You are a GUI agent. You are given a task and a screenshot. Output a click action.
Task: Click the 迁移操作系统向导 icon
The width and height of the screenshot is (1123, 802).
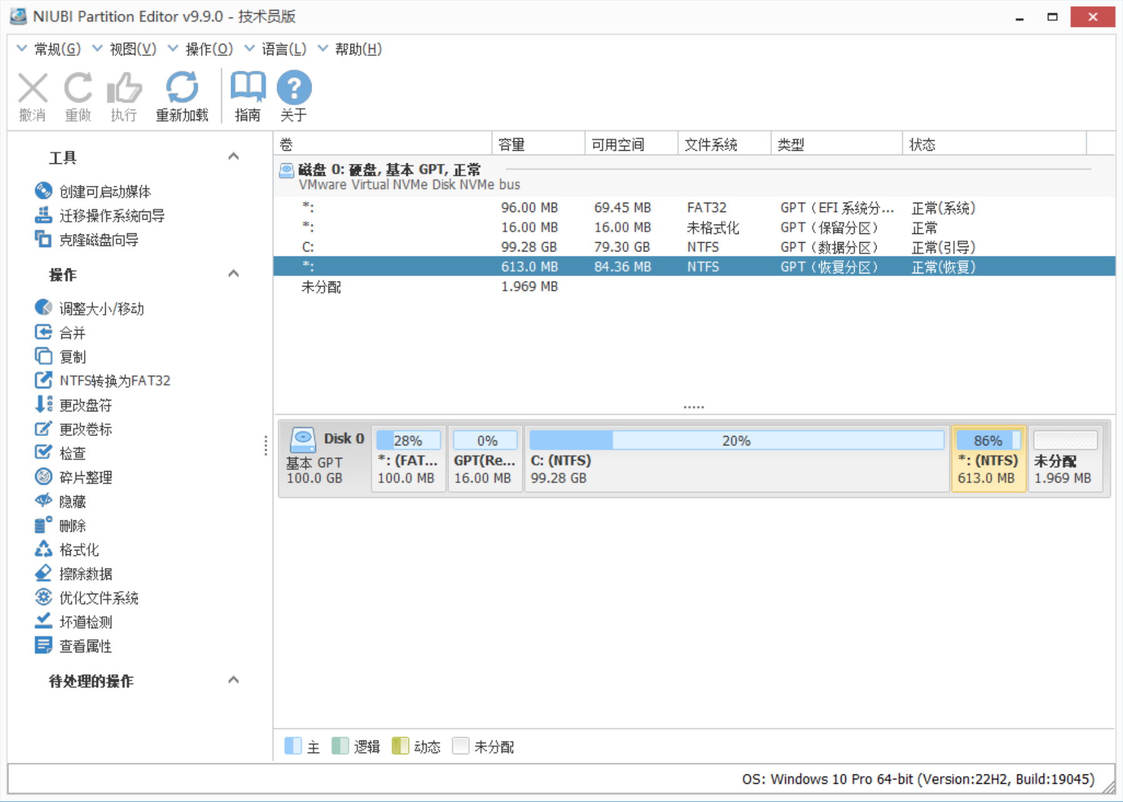click(43, 215)
